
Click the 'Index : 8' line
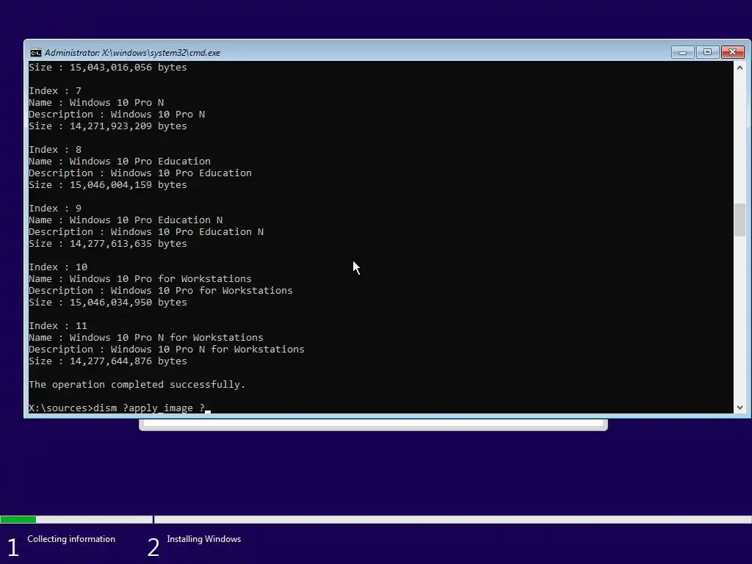[x=54, y=149]
